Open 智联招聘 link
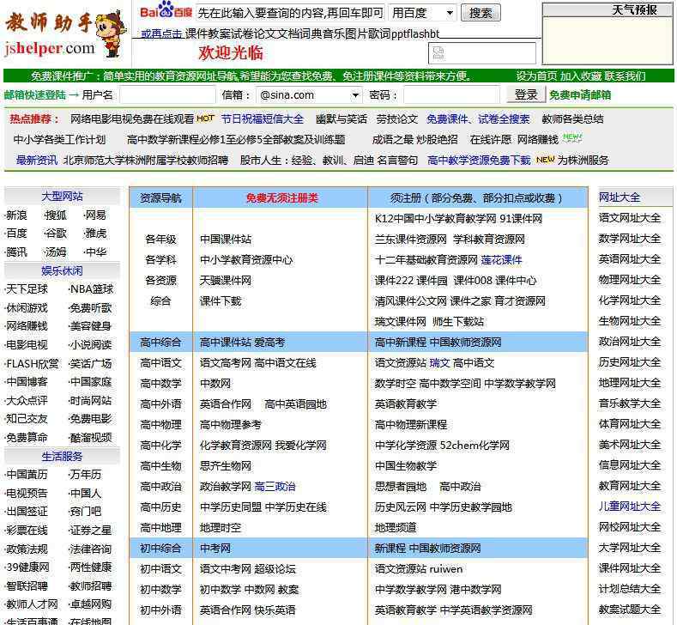 click(x=27, y=586)
